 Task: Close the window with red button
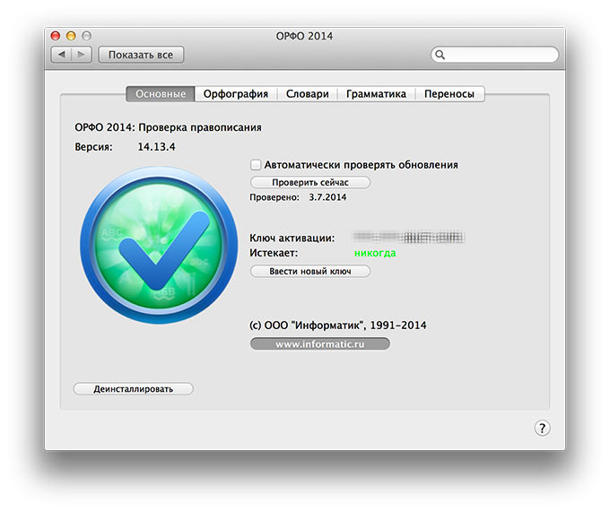pos(56,36)
